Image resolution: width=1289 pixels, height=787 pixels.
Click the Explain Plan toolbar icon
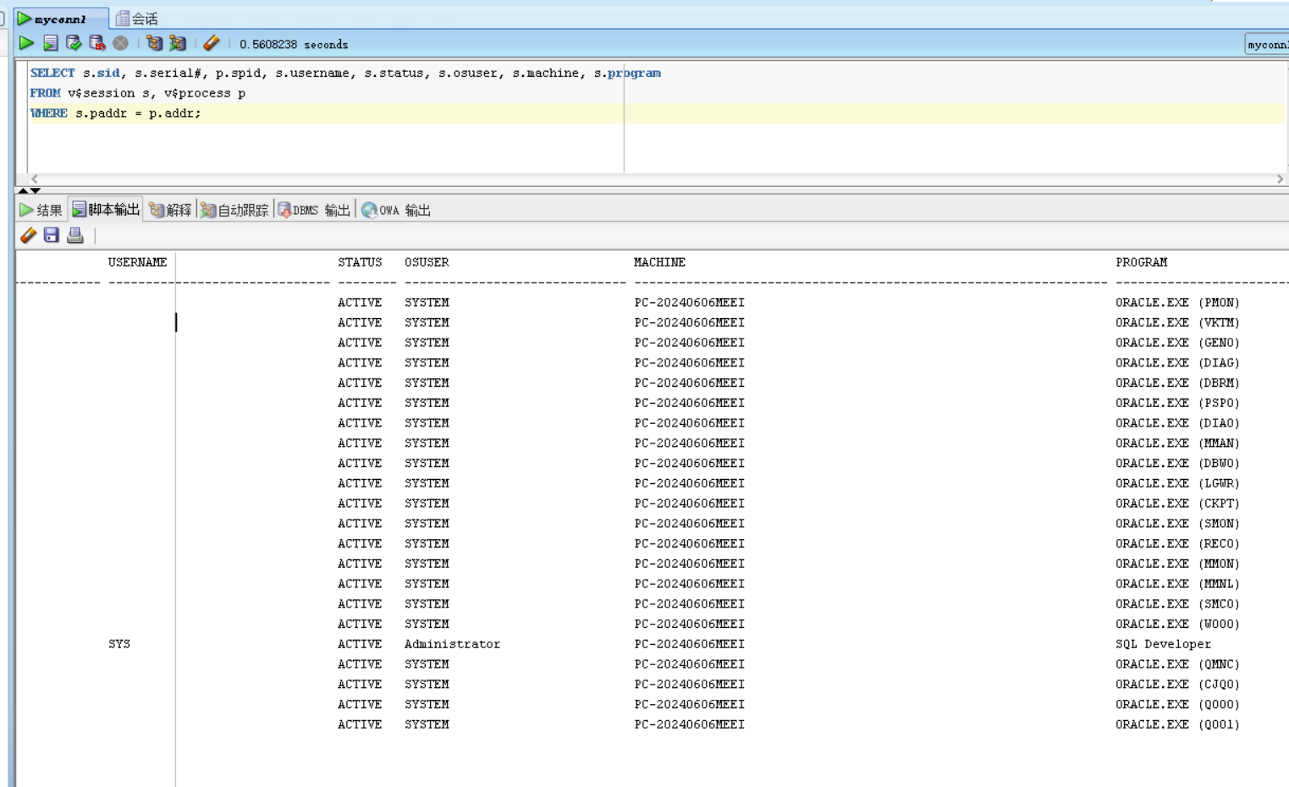(154, 43)
